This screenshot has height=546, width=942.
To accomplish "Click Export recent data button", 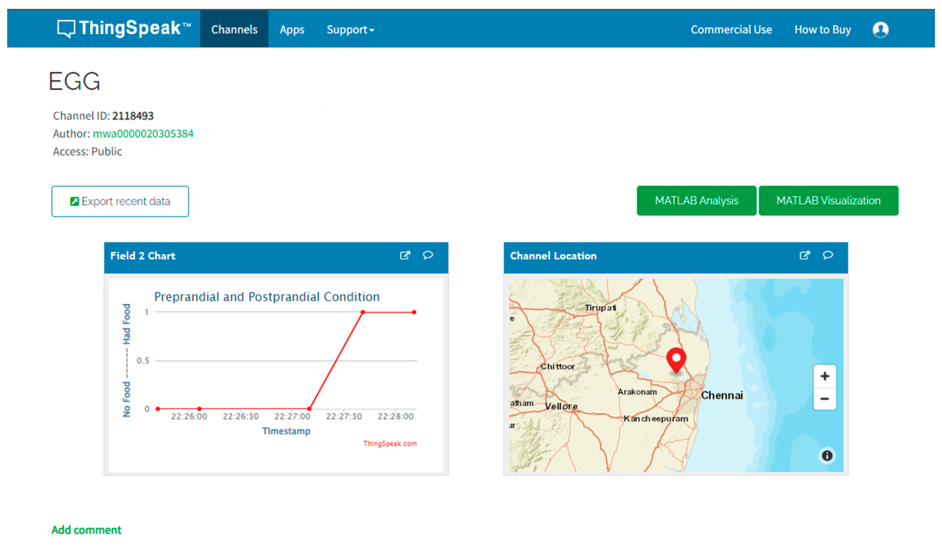I will (120, 201).
